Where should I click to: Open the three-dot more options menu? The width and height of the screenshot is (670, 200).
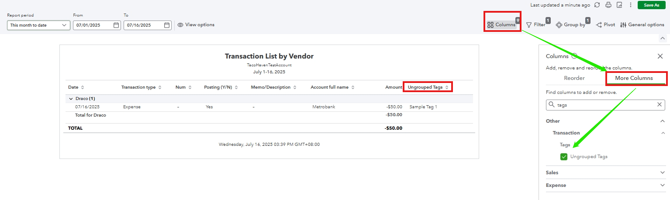(x=630, y=5)
